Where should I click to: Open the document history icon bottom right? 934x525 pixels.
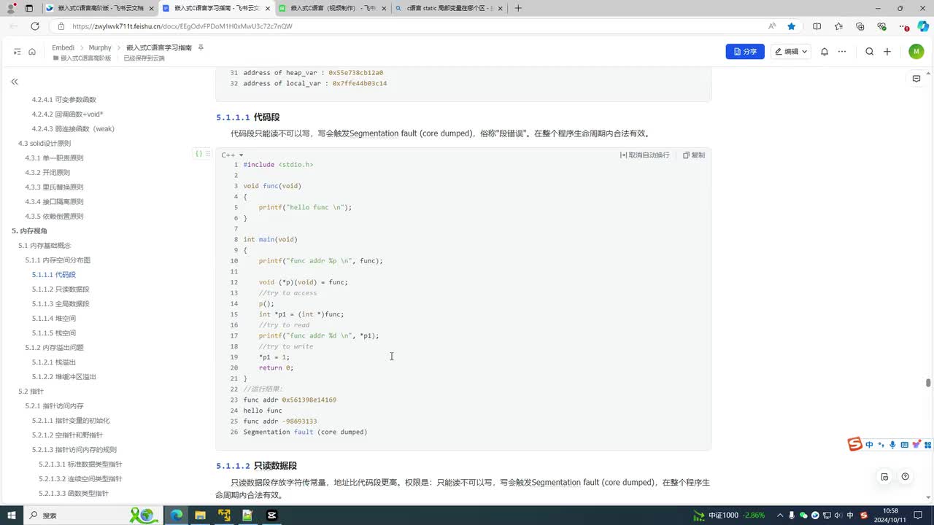click(884, 477)
